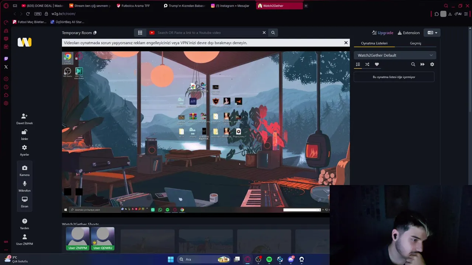Click the playlist heart favorite icon
This screenshot has width=472, height=265.
[377, 64]
